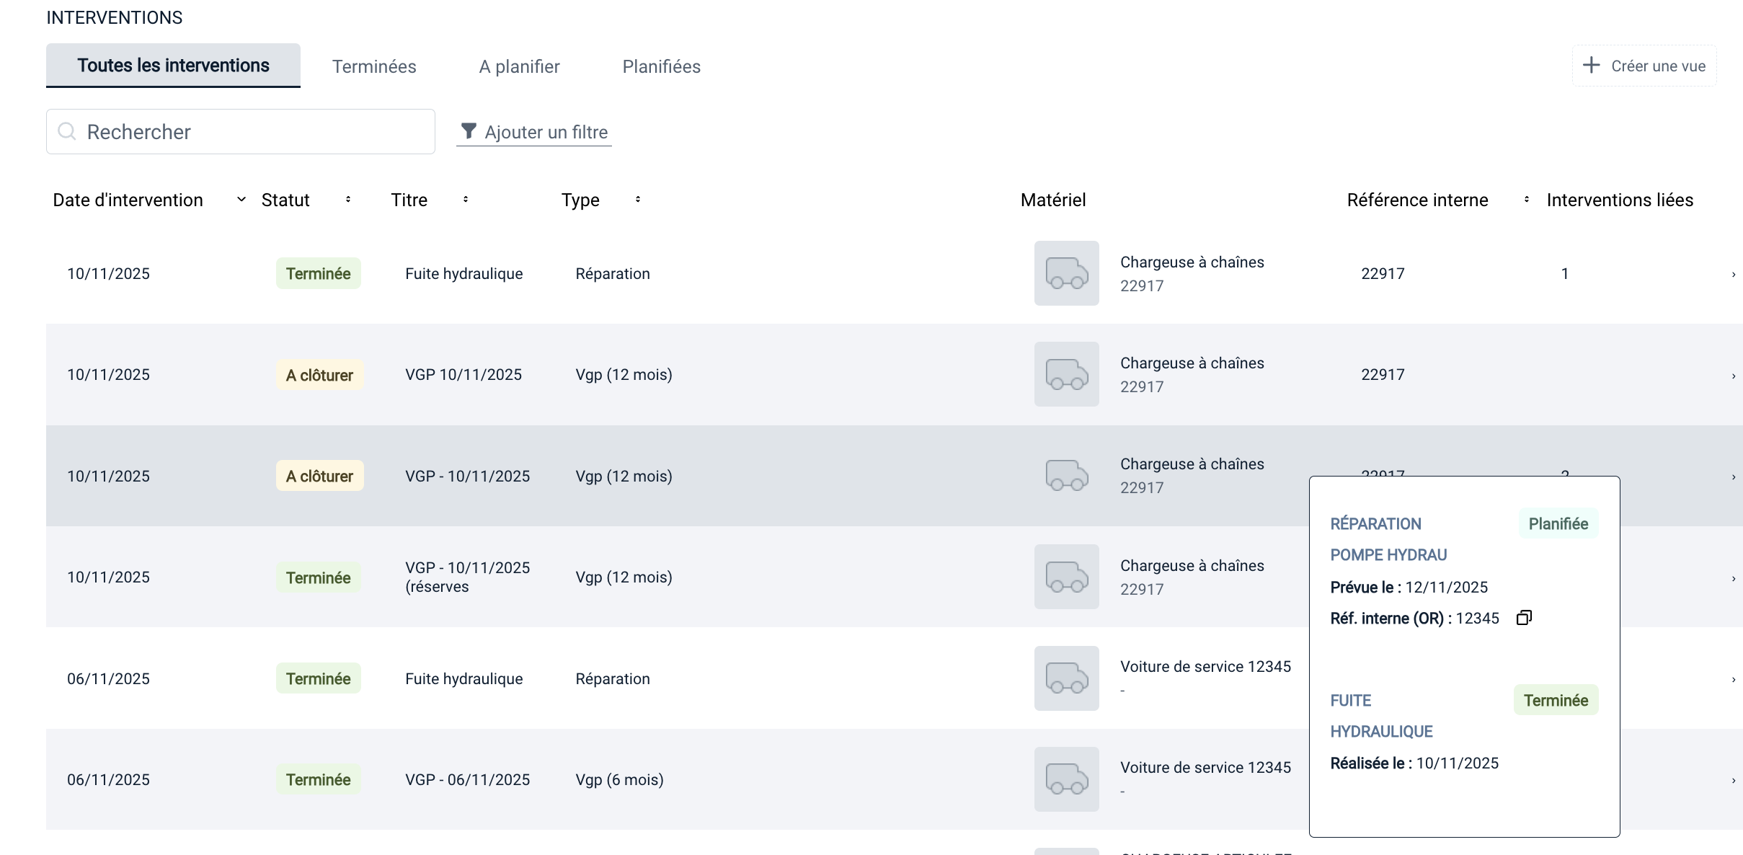
Task: Sort by Date d'intervention dropdown arrow
Action: 241,200
